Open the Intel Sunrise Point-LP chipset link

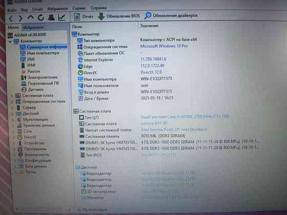coord(174,130)
